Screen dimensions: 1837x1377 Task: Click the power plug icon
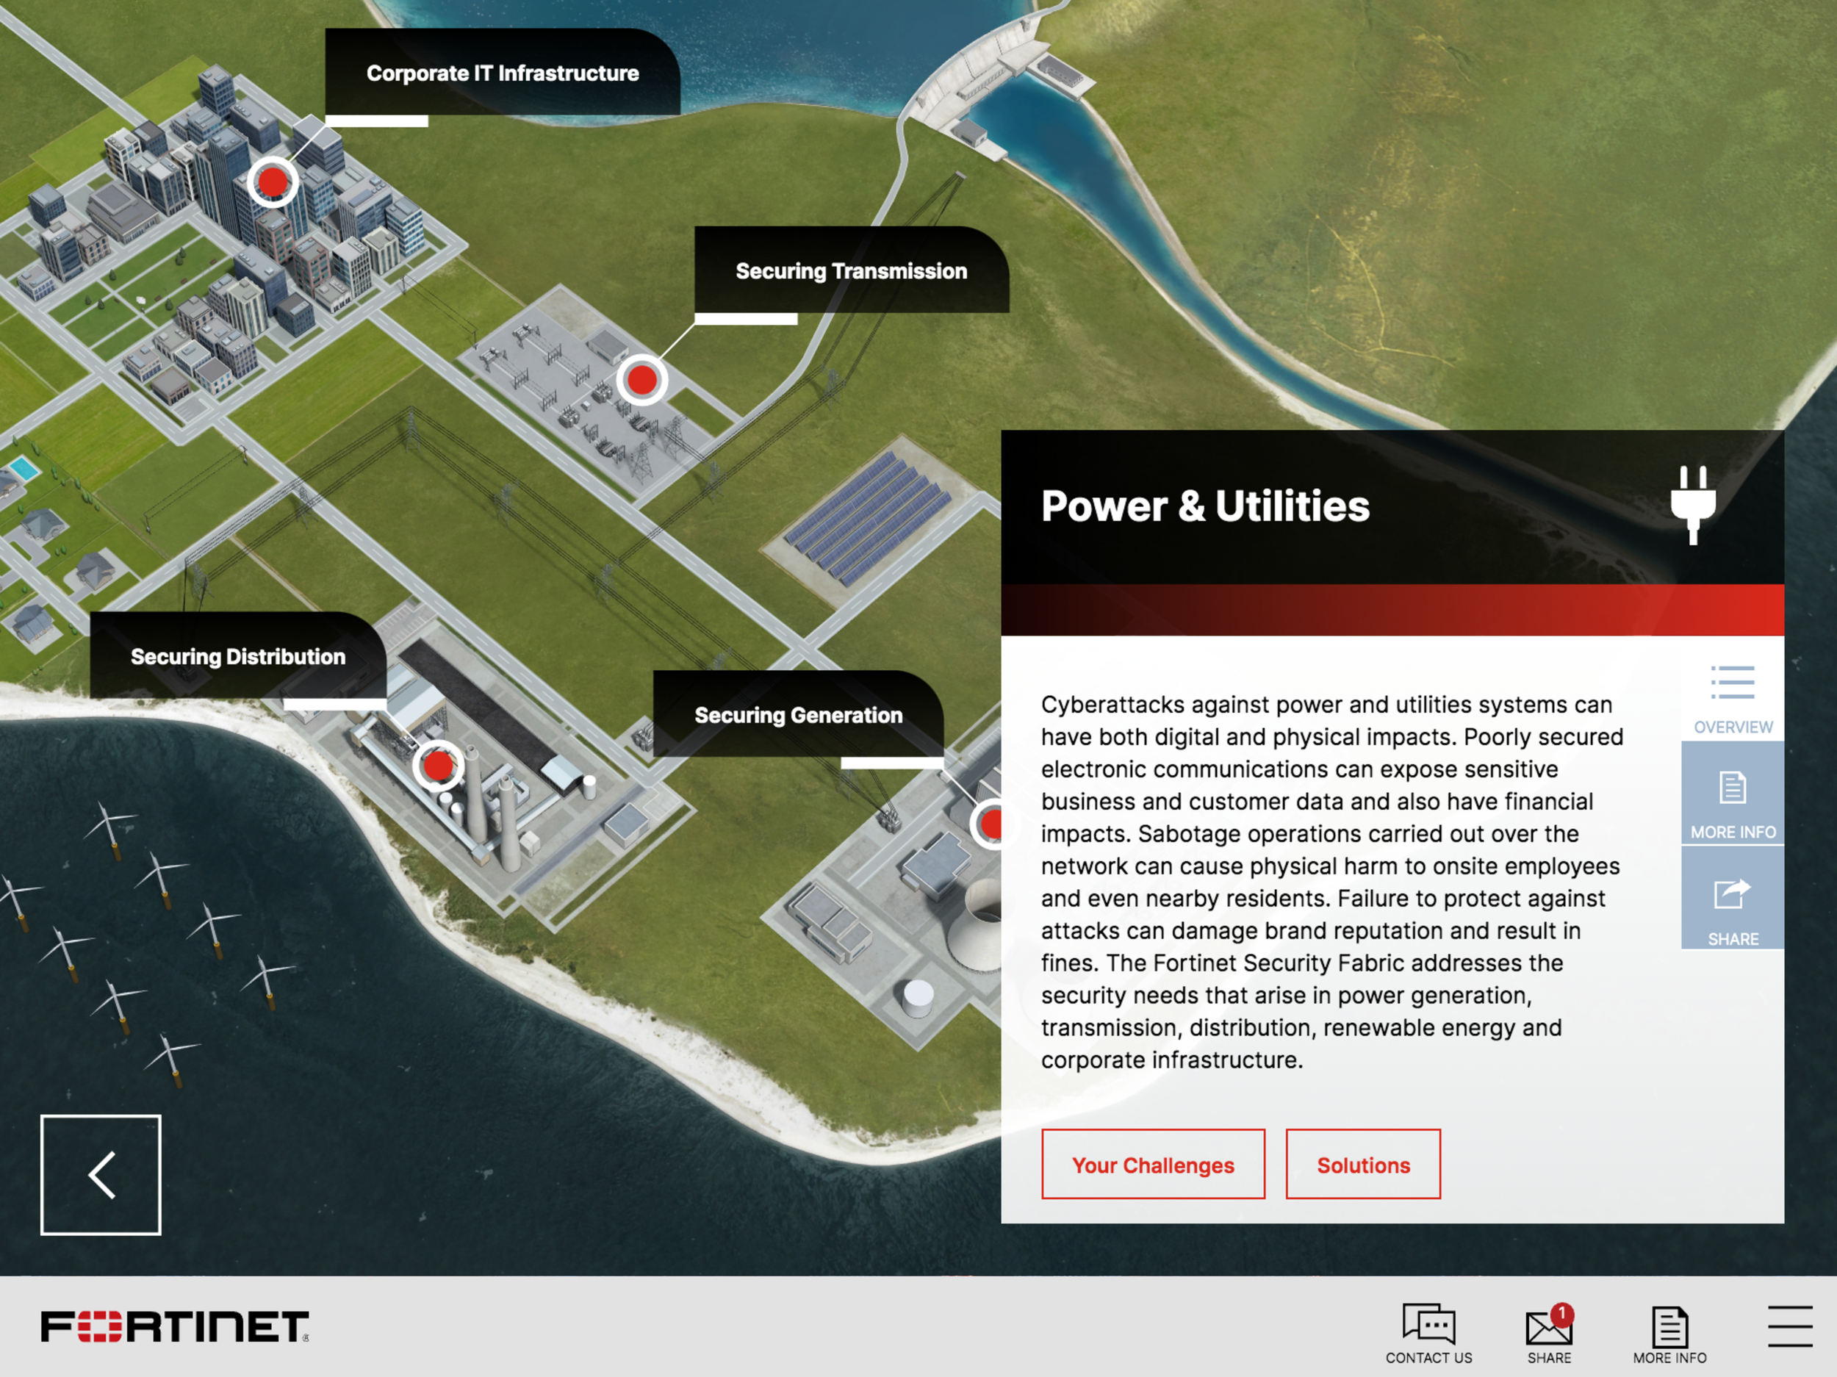coord(1693,504)
